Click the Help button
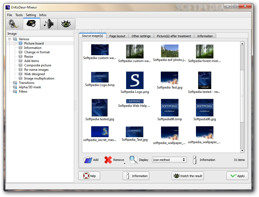Image resolution: width=259 pixels, height=197 pixels. (x=89, y=176)
